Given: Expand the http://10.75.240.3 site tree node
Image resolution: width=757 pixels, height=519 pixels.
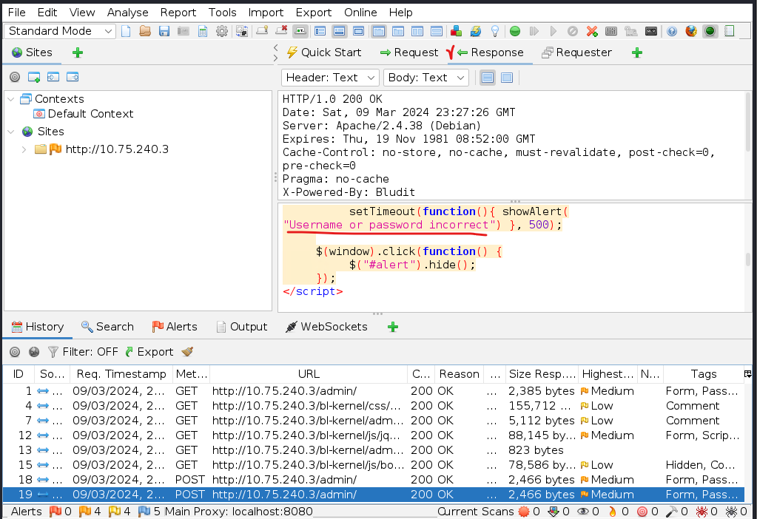Looking at the screenshot, I should click(24, 149).
